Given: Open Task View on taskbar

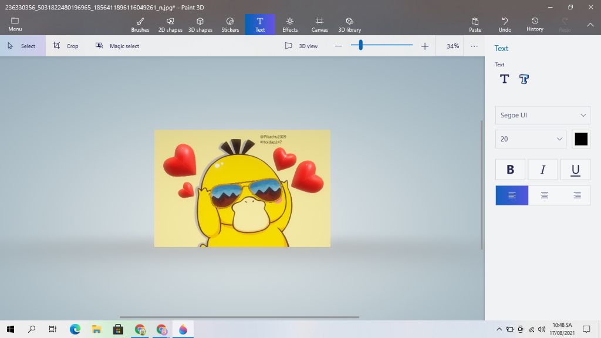Looking at the screenshot, I should point(53,329).
